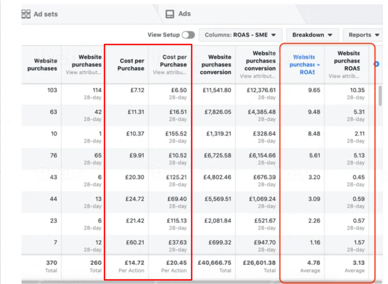This screenshot has height=284, width=388.
Task: Click the Ad sets grid icon
Action: coord(26,14)
